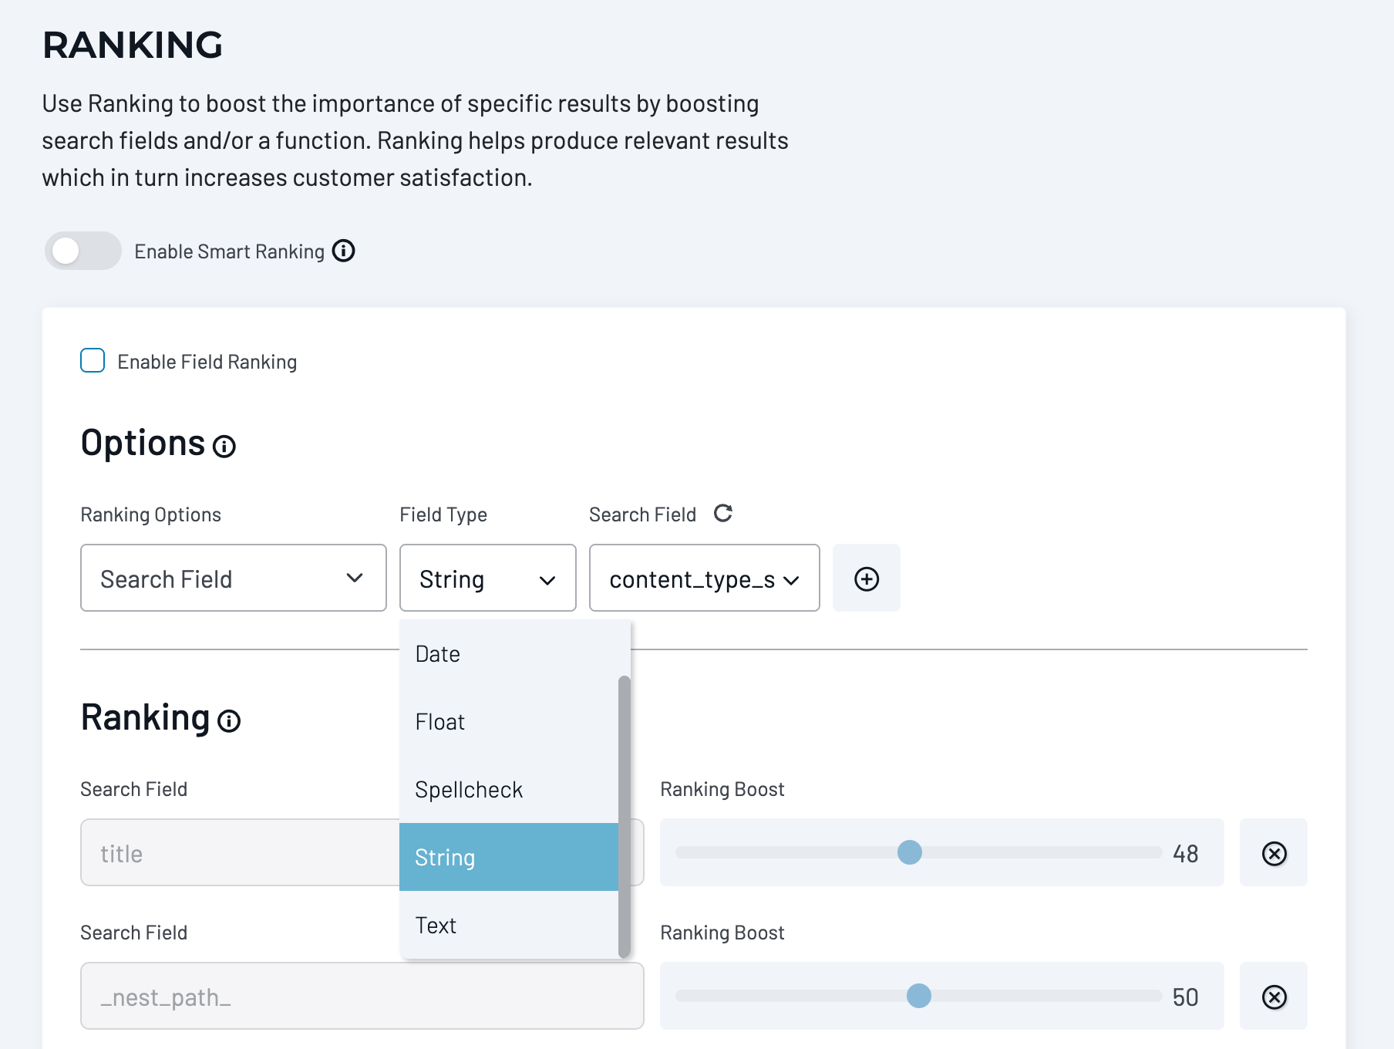Click the _nest_path_ search field input
1394x1049 pixels.
tap(362, 996)
